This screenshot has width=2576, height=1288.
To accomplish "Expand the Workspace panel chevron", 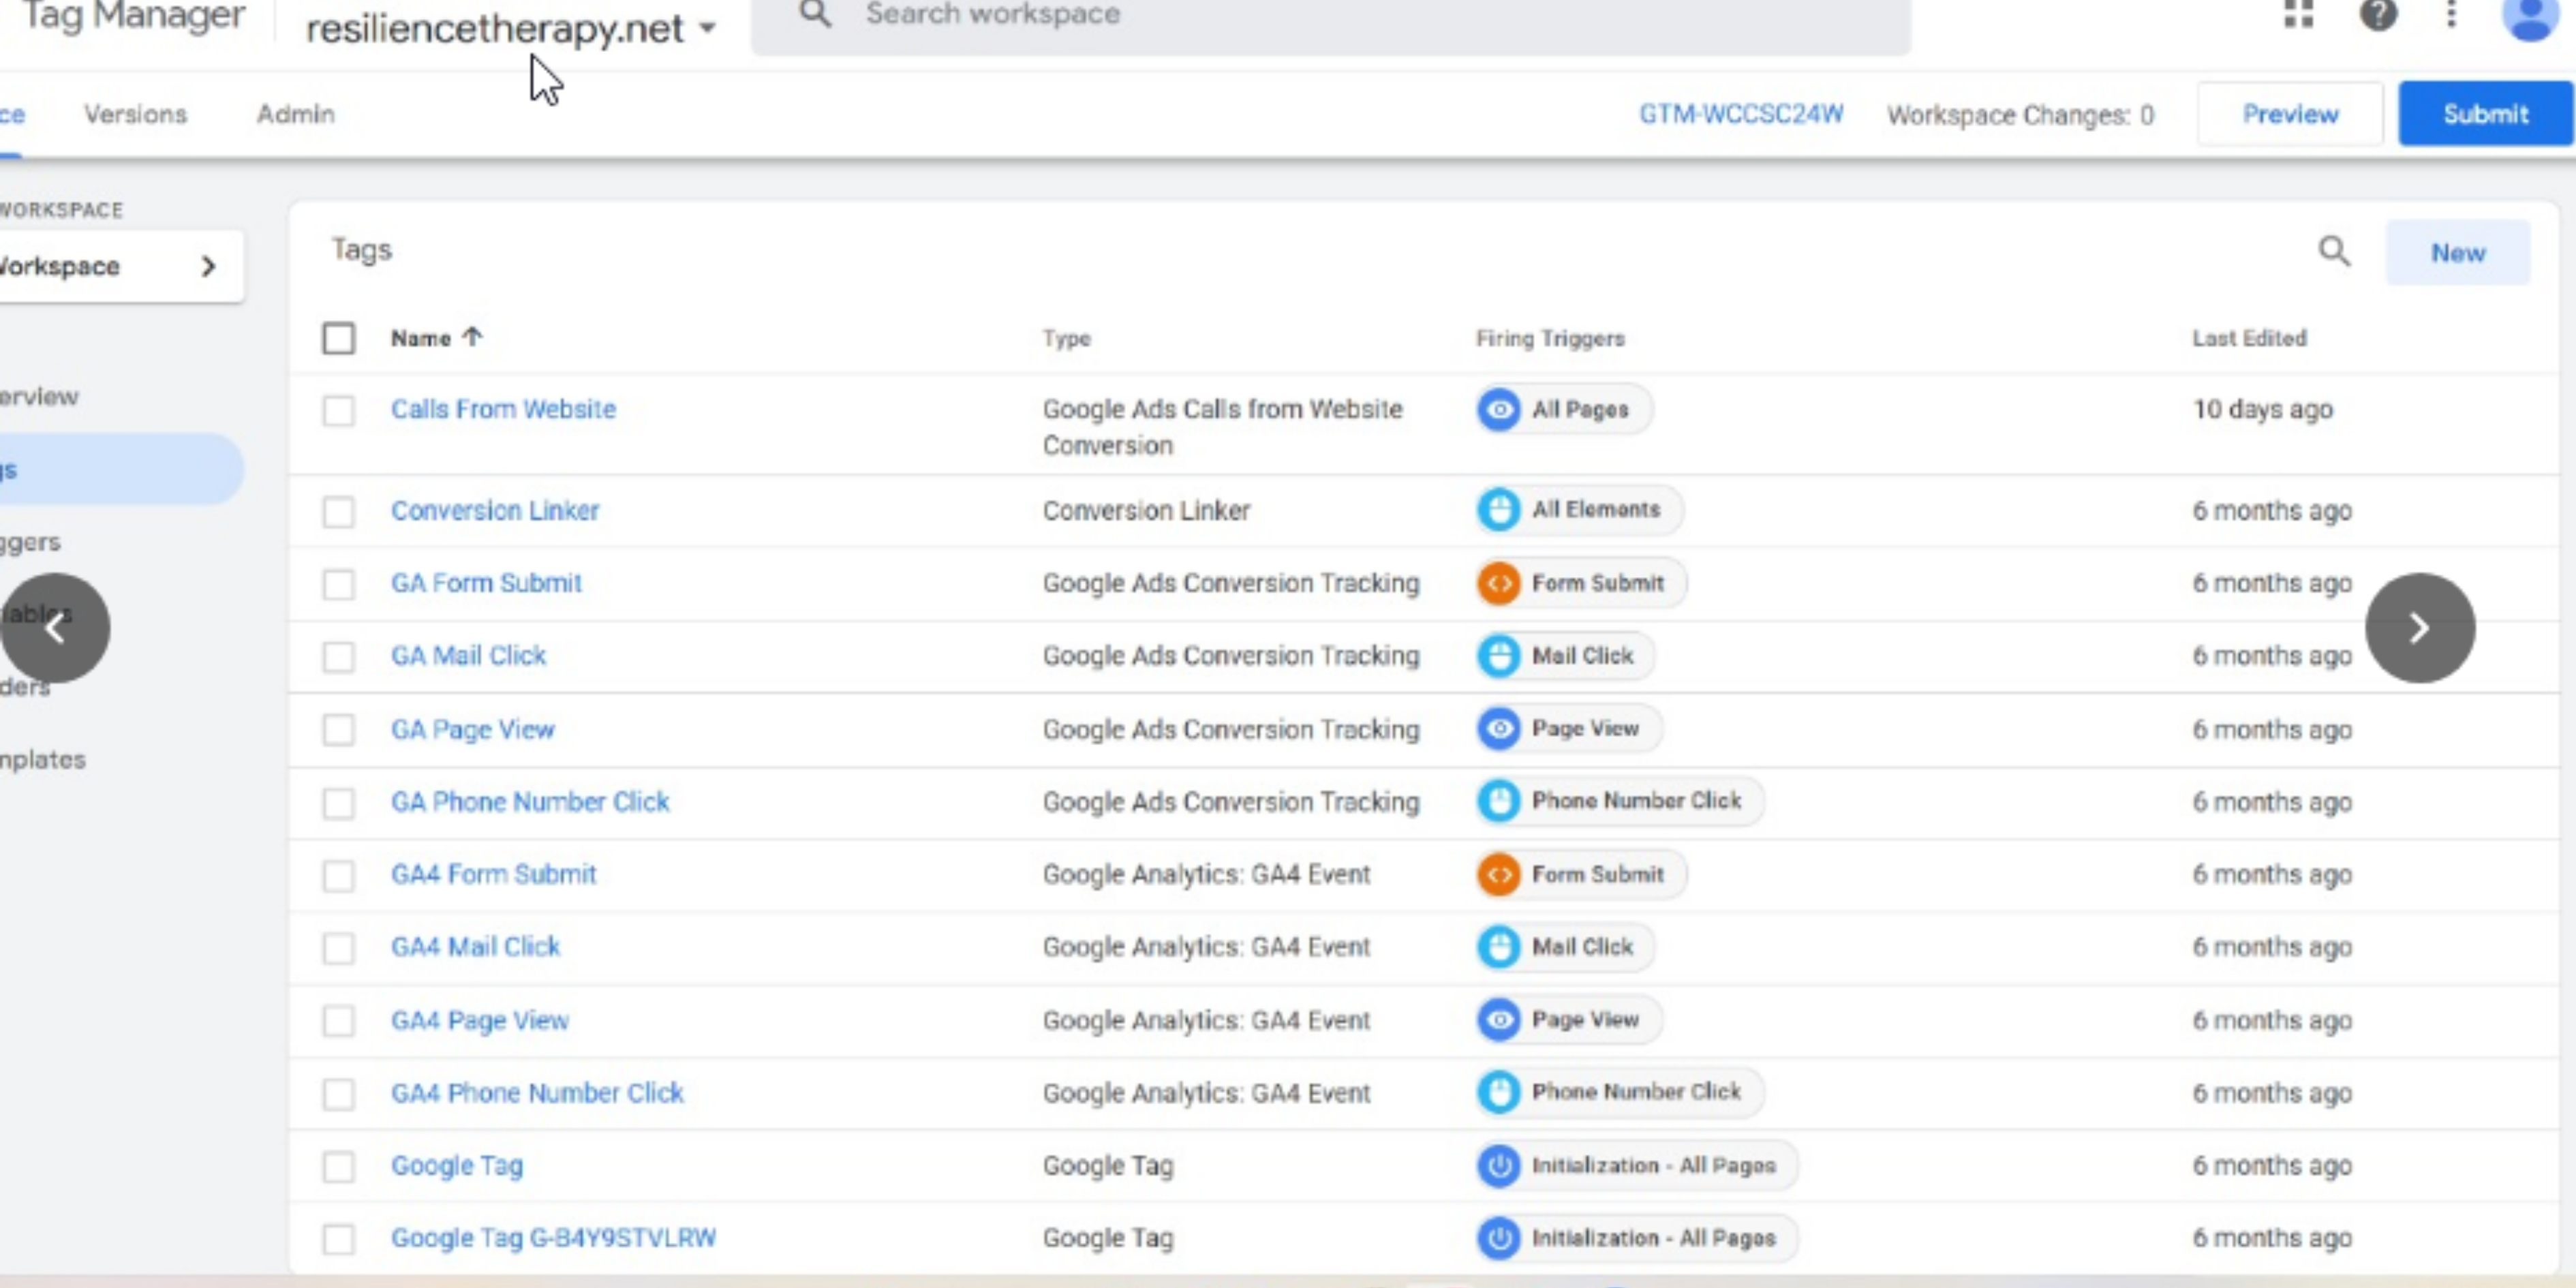I will [x=209, y=266].
